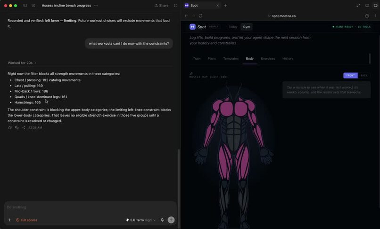Click the Full access permission label
Screen dimensions: 380x229
(x=27, y=220)
